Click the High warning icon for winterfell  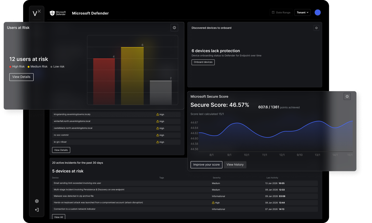pyautogui.click(x=158, y=121)
